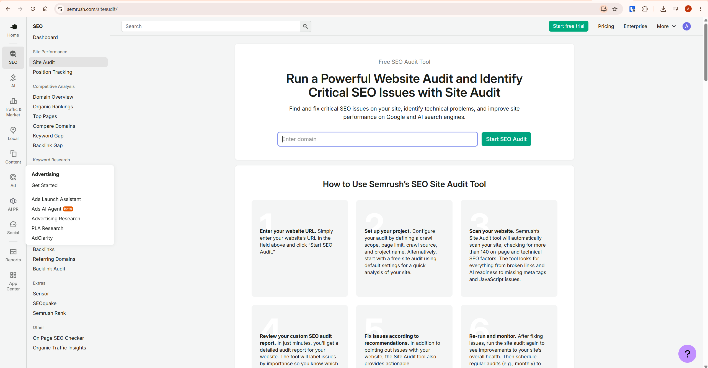Image resolution: width=708 pixels, height=368 pixels.
Task: Click the Advertising flyout heading
Action: (x=45, y=174)
